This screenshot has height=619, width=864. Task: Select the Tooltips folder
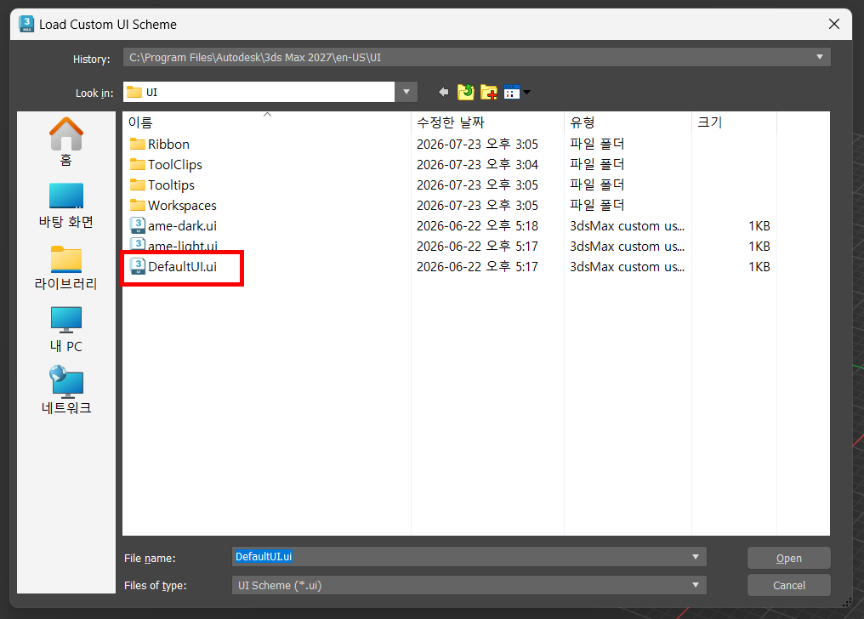162,185
